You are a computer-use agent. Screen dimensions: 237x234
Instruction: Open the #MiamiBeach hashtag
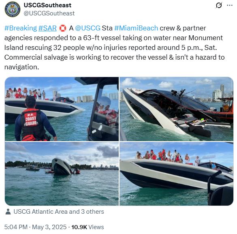pyautogui.click(x=136, y=28)
